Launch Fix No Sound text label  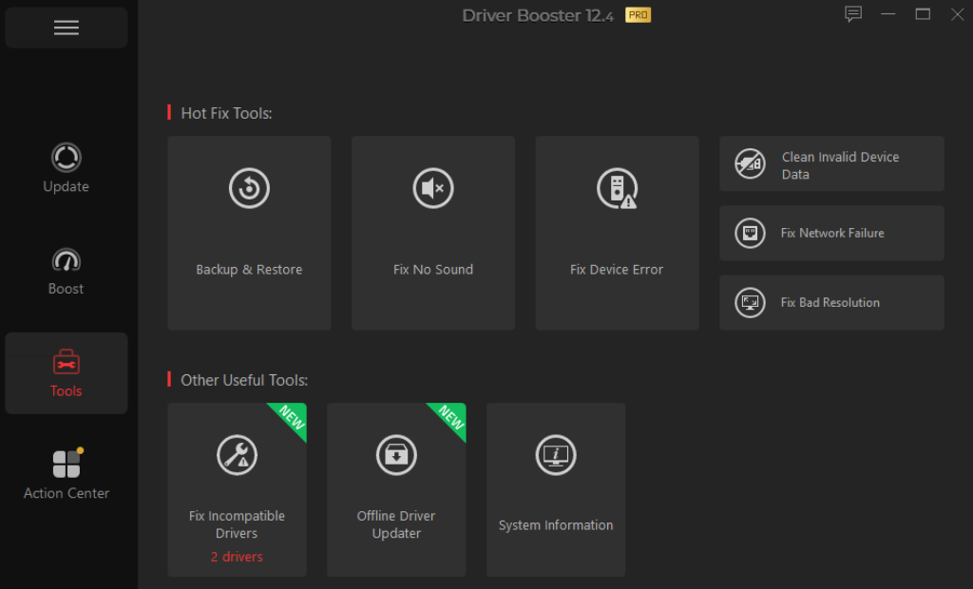(433, 270)
